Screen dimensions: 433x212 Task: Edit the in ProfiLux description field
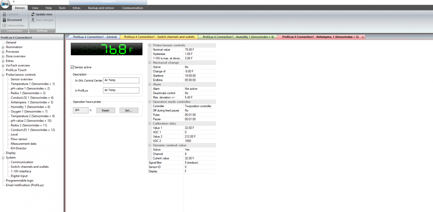tap(121, 90)
